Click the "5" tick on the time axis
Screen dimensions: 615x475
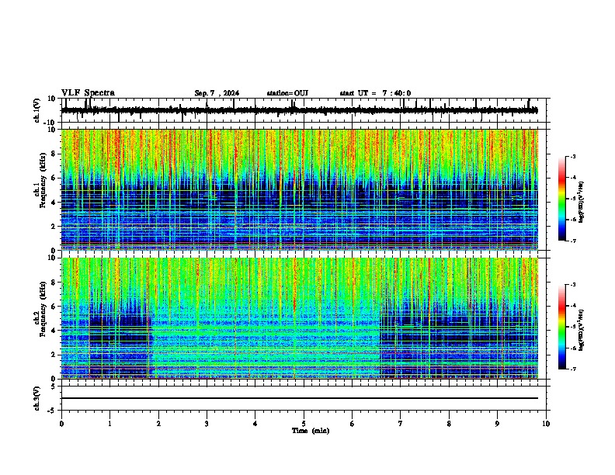tap(304, 424)
